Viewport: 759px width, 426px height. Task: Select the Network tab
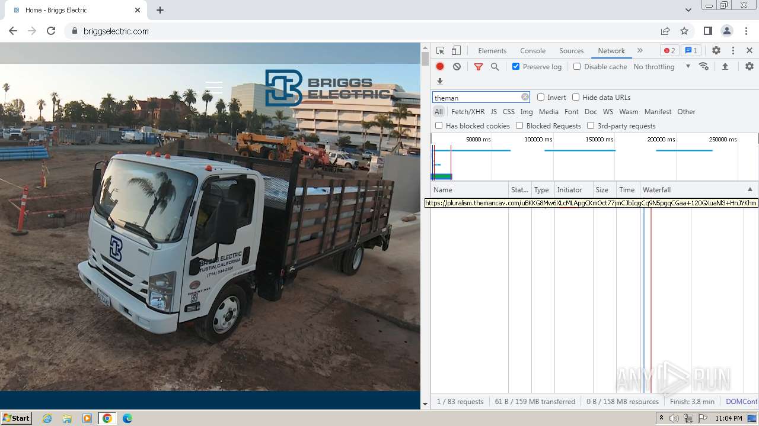[611, 51]
